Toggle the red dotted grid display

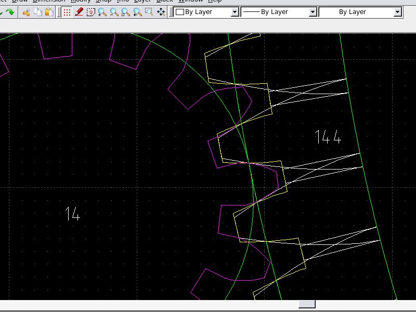pos(67,11)
